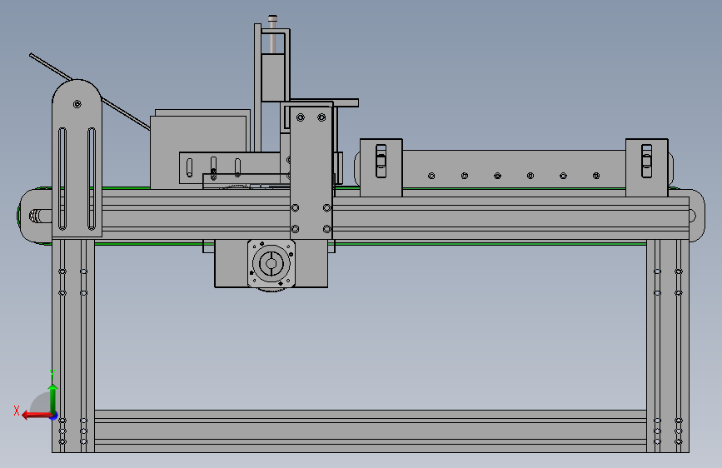Select the bottom horizontal extrusion crossbar
The width and height of the screenshot is (722, 468).
pyautogui.click(x=371, y=431)
